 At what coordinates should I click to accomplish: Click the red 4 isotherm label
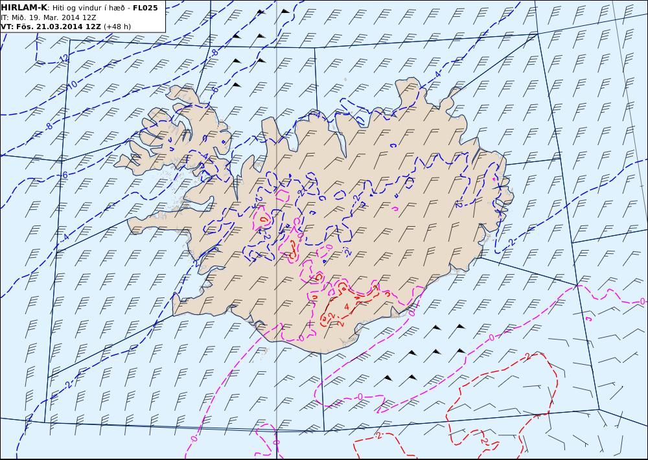click(x=346, y=306)
